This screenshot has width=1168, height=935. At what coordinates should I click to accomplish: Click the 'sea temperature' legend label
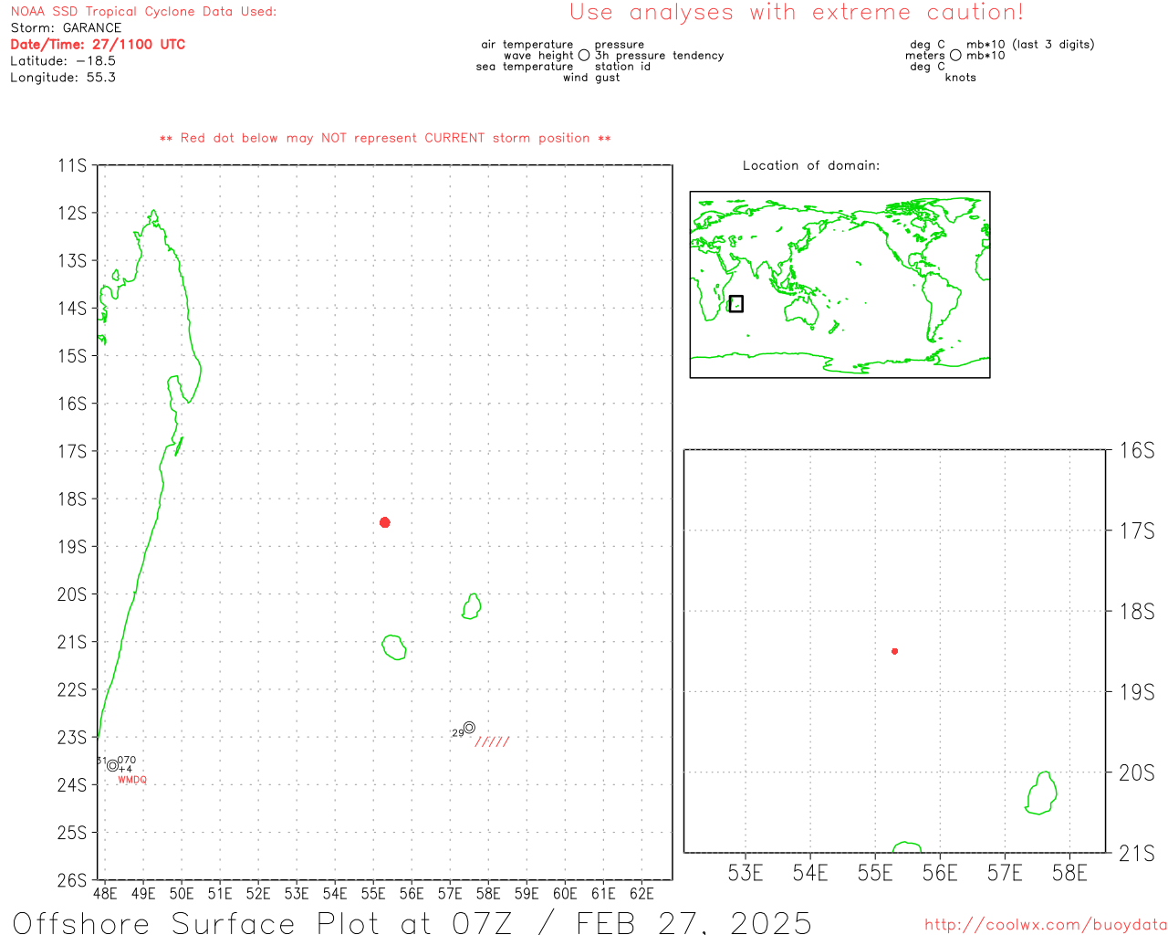click(x=525, y=66)
